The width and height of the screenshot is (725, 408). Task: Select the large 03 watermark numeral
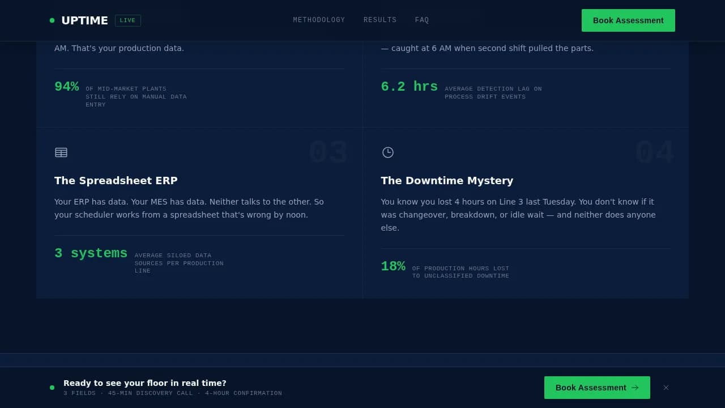(x=329, y=152)
